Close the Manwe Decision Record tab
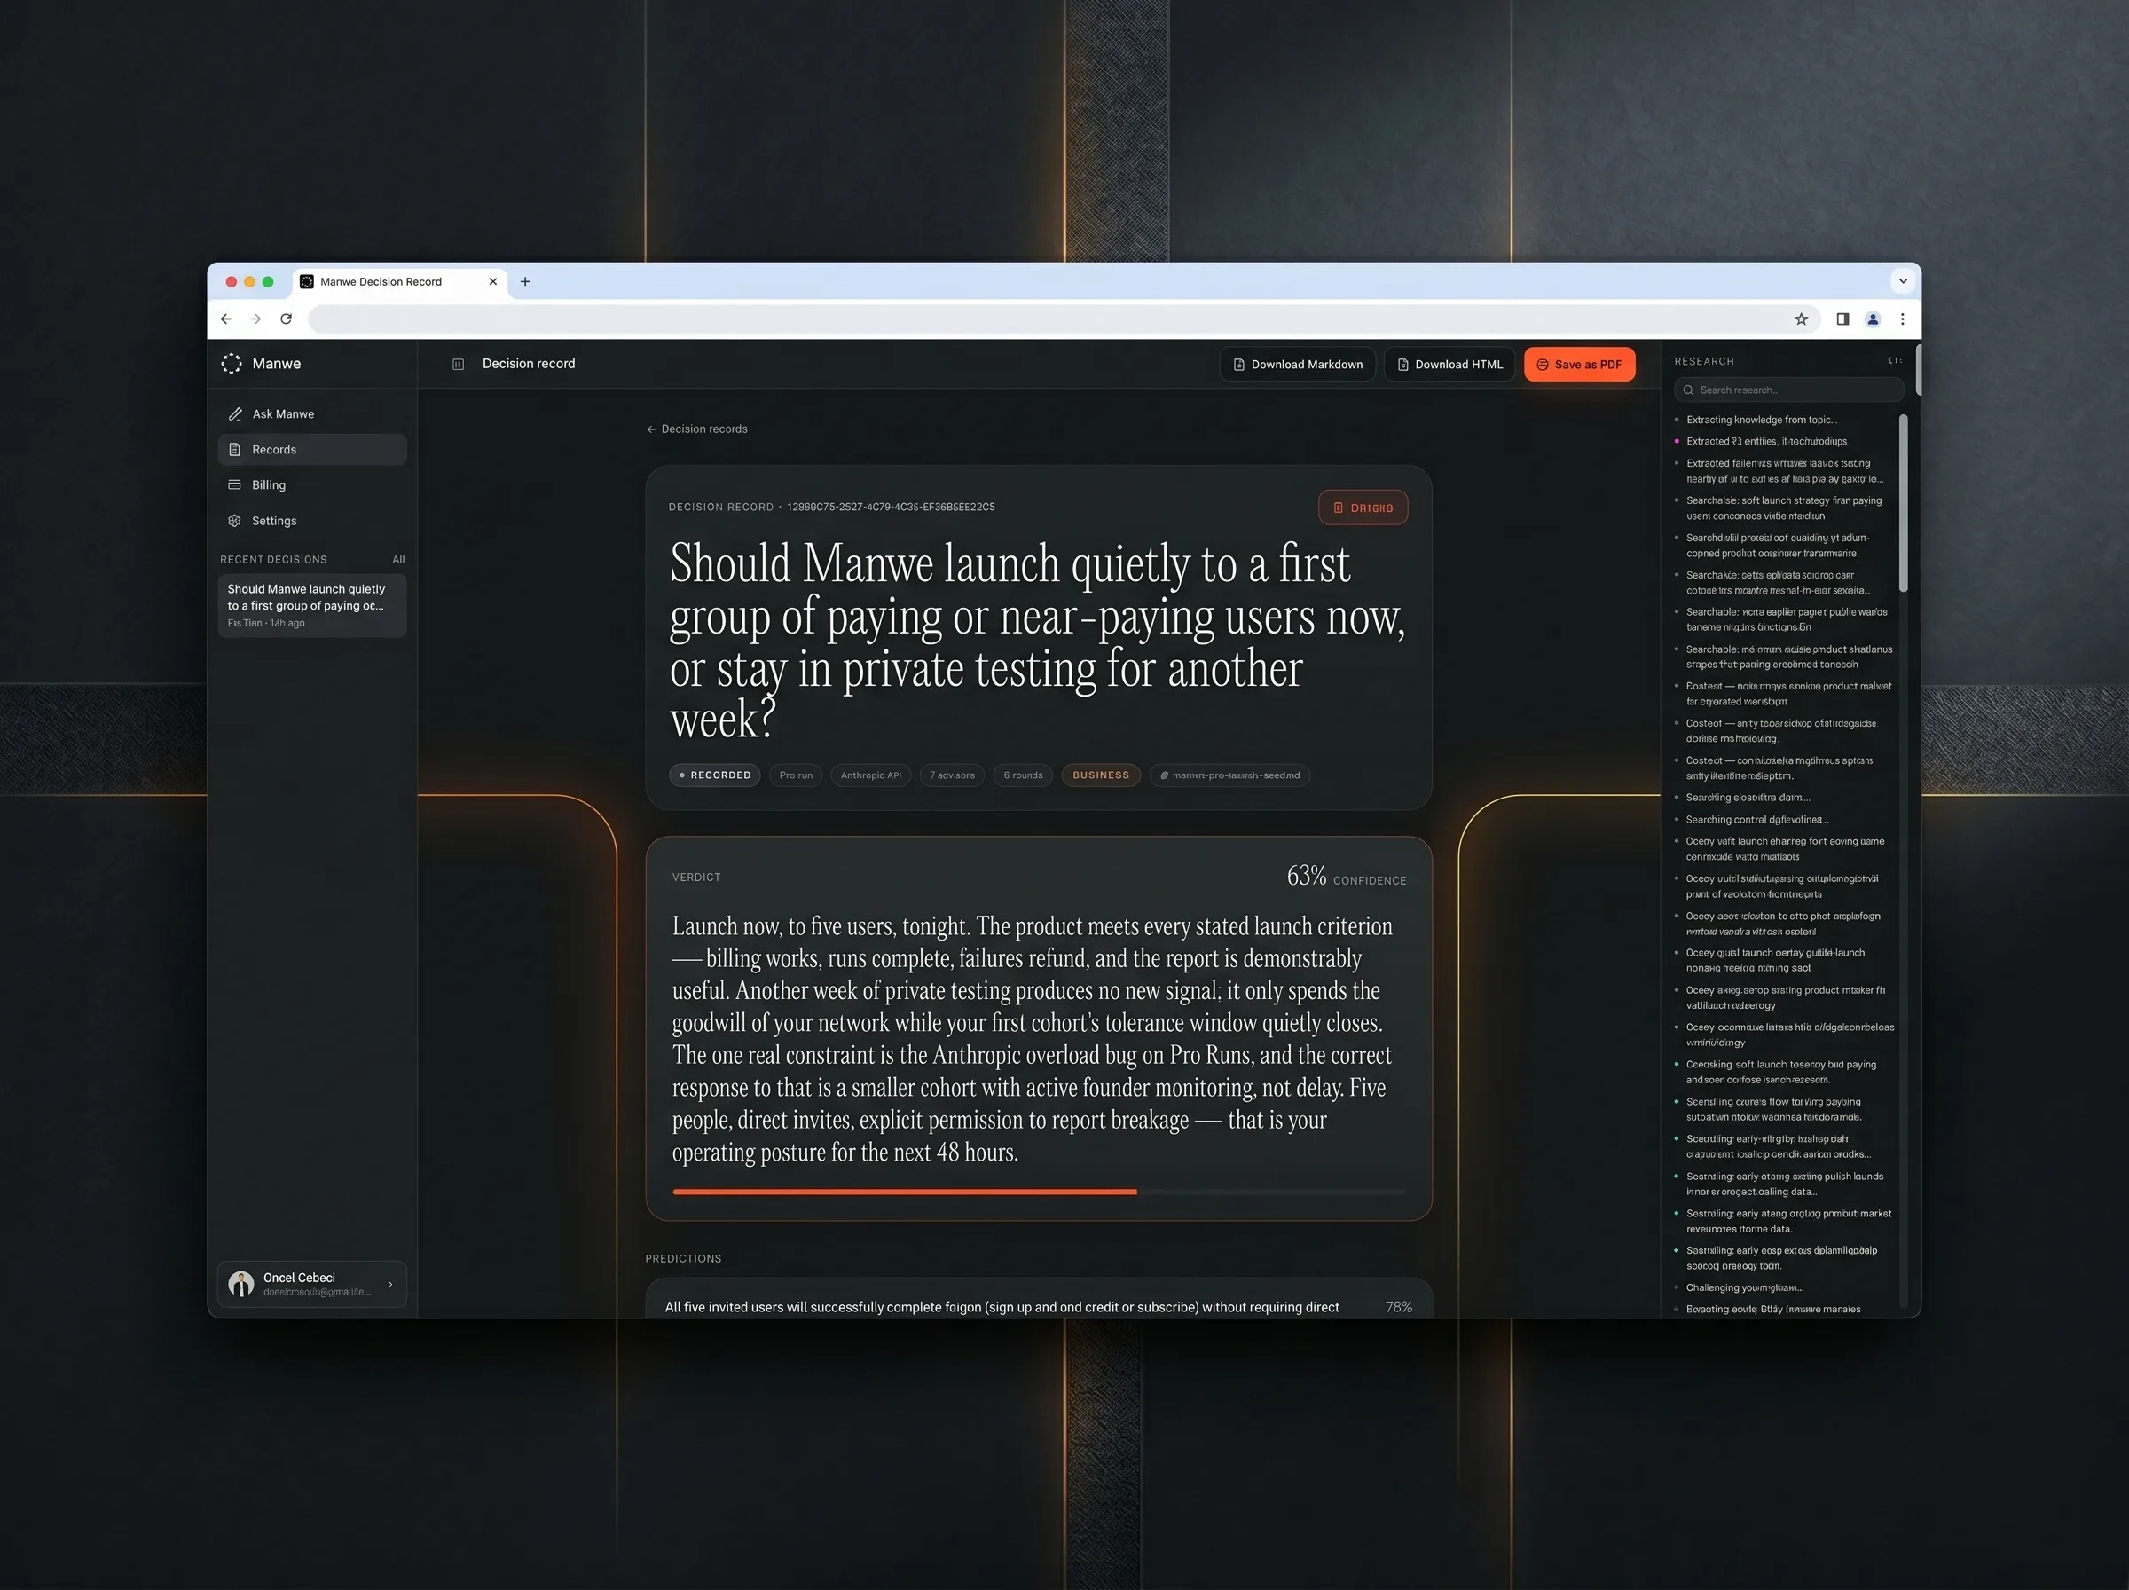The image size is (2129, 1590). pos(492,281)
